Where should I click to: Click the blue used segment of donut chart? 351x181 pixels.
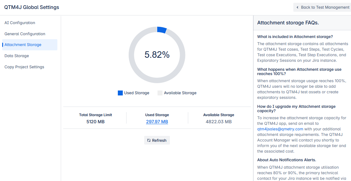pos(162,30)
